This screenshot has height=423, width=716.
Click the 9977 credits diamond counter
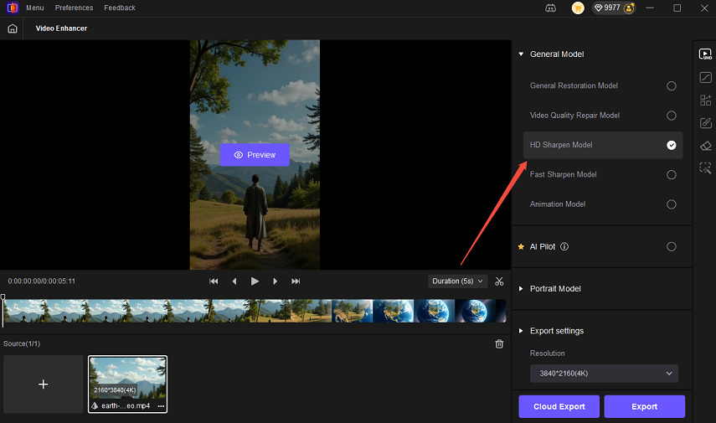[x=607, y=8]
